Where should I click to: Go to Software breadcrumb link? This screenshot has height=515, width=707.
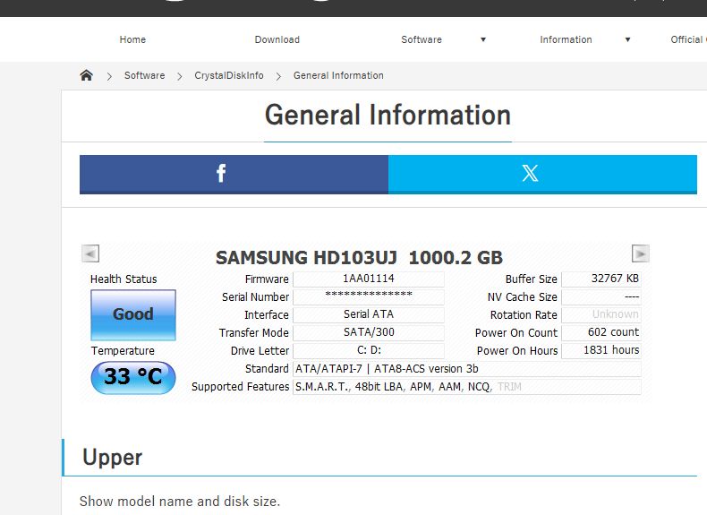click(x=144, y=75)
